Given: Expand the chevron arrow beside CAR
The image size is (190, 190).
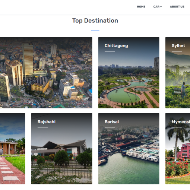Looking at the screenshot, I should pyautogui.click(x=161, y=7).
